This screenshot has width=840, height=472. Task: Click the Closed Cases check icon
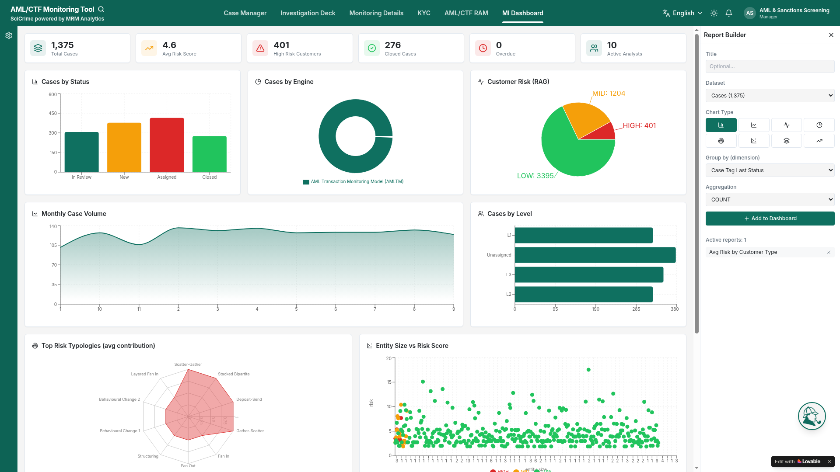coord(372,48)
